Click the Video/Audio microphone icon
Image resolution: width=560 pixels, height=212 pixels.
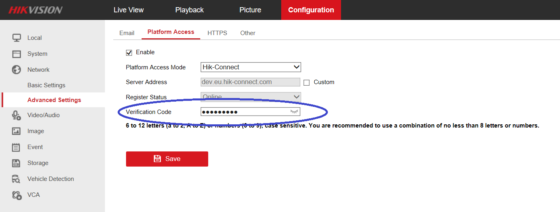pos(16,115)
